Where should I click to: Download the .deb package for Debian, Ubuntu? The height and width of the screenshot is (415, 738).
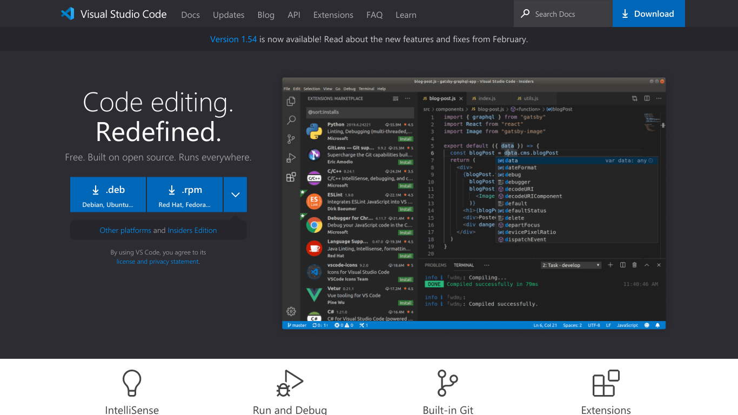(108, 195)
